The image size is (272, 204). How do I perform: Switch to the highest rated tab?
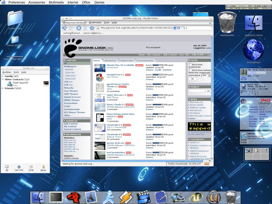pos(127,61)
